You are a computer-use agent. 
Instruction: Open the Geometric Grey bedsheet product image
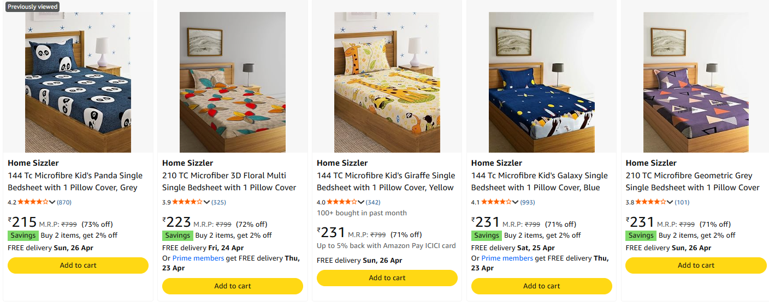pyautogui.click(x=696, y=82)
